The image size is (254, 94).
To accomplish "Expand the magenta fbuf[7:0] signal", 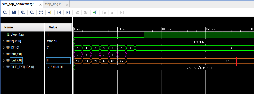I will (x=4, y=54).
